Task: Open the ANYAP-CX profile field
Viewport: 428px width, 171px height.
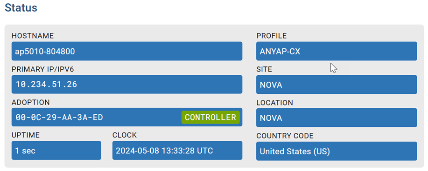Action: click(x=337, y=51)
